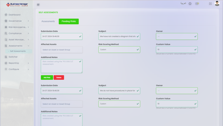Click the green Add Risk button
The width and height of the screenshot is (223, 126).
[47, 77]
